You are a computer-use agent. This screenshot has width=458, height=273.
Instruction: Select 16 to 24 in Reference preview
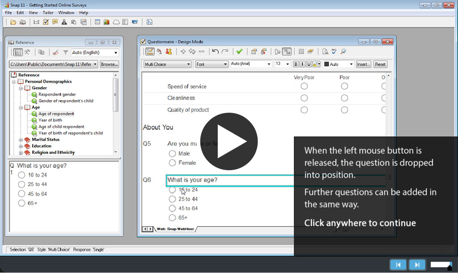click(21, 175)
